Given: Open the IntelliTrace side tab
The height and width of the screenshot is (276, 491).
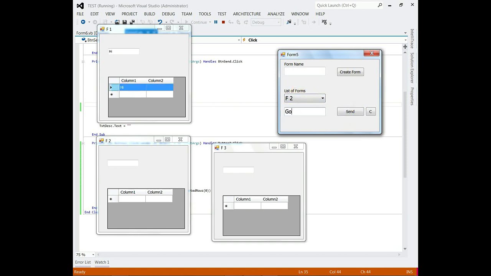Looking at the screenshot, I should click(412, 38).
